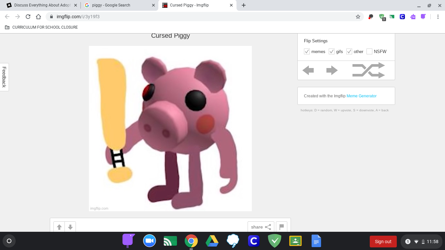The width and height of the screenshot is (445, 250).
Task: Open the green cast extension in toolbar
Action: (x=392, y=17)
